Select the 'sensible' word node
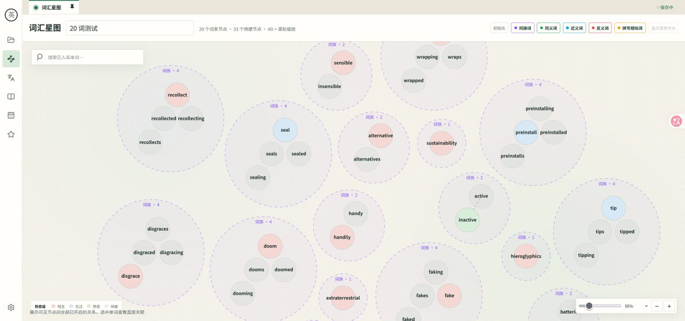Image resolution: width=685 pixels, height=321 pixels. pos(343,63)
